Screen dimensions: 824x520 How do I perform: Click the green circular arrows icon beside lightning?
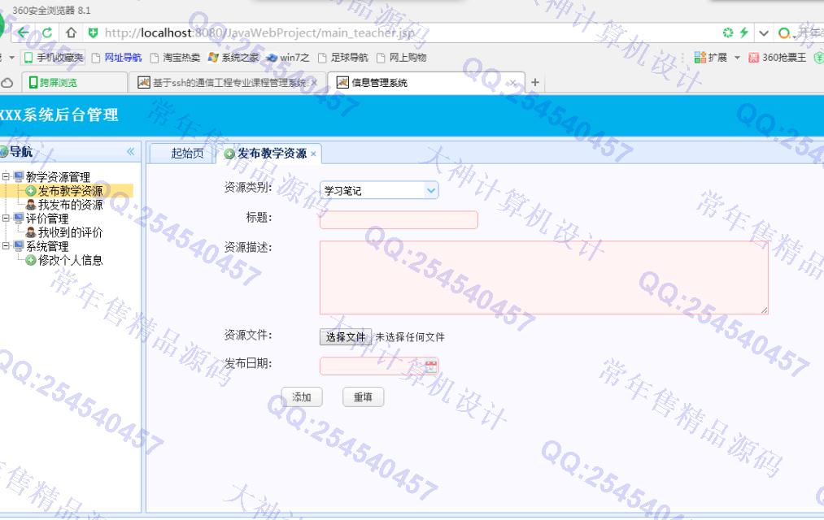pyautogui.click(x=728, y=32)
